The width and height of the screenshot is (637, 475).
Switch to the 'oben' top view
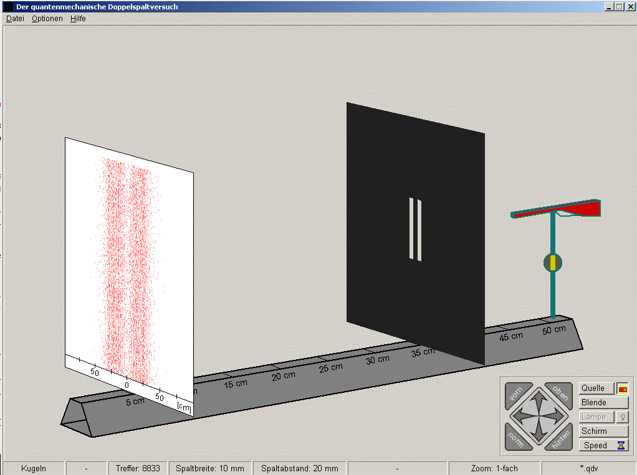[x=559, y=393]
